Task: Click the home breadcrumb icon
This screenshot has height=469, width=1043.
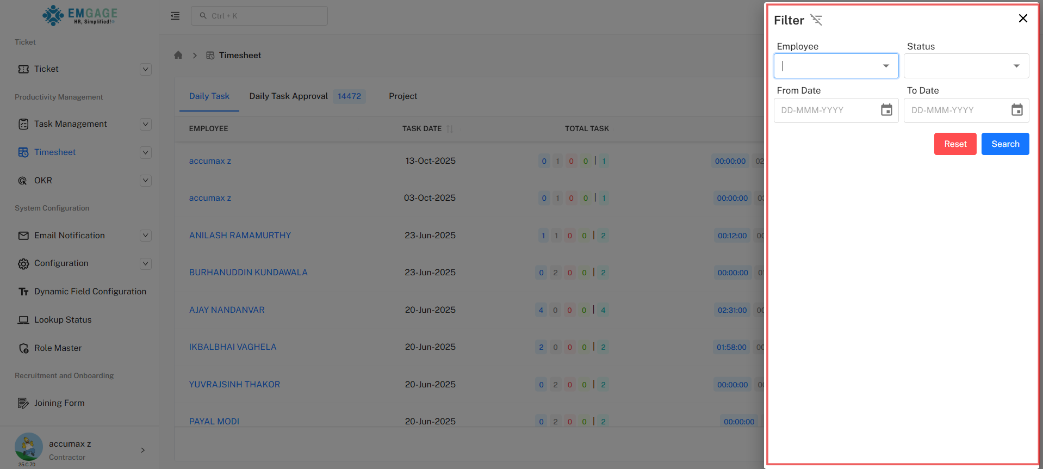Action: point(178,55)
